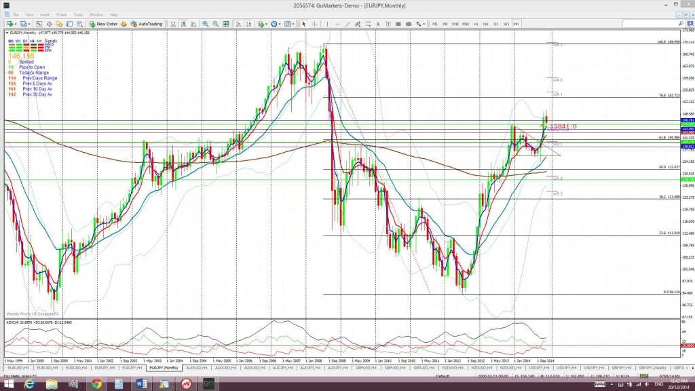This screenshot has height=391, width=695.
Task: Open File Explorer from taskbar
Action: click(52, 384)
